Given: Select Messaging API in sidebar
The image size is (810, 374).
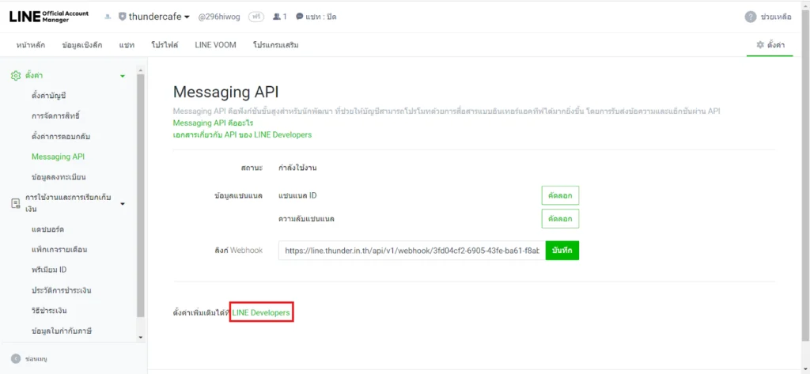Looking at the screenshot, I should [x=58, y=157].
